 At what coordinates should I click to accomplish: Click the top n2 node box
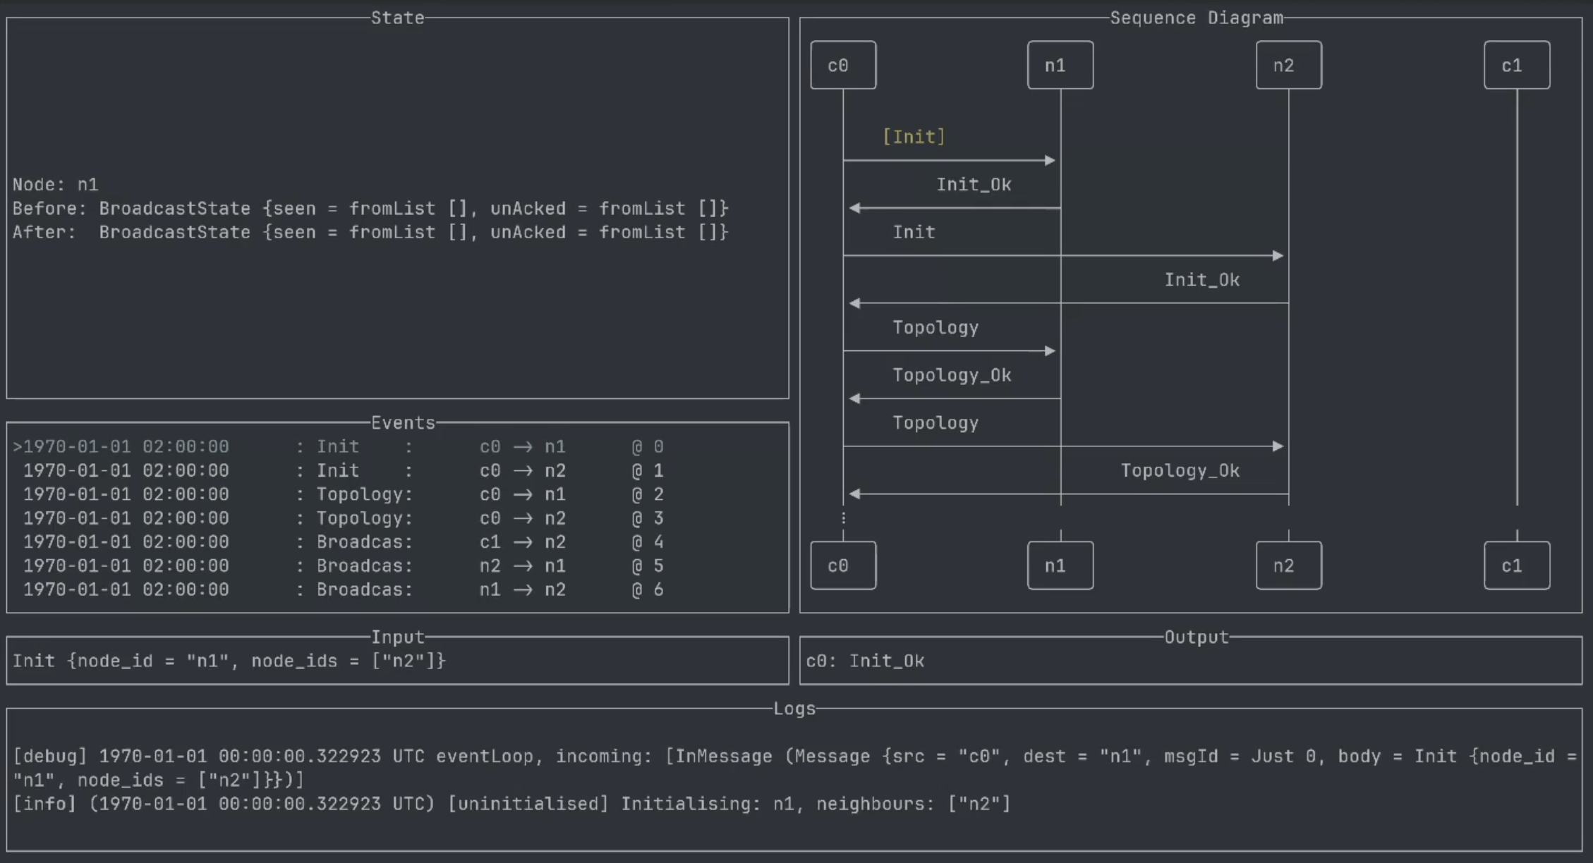1288,66
